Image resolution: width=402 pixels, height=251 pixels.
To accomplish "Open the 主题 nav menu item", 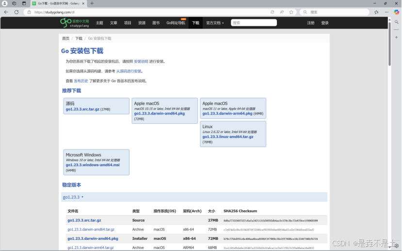I will (99, 23).
